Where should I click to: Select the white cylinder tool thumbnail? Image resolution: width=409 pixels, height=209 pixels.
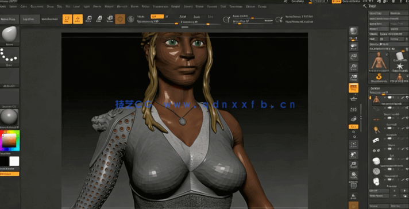[x=399, y=57]
